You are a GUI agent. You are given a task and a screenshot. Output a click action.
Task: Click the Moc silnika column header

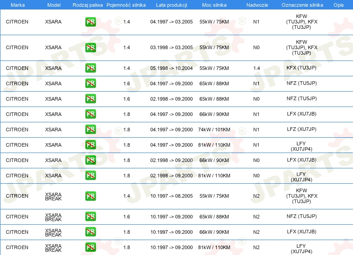pos(214,5)
